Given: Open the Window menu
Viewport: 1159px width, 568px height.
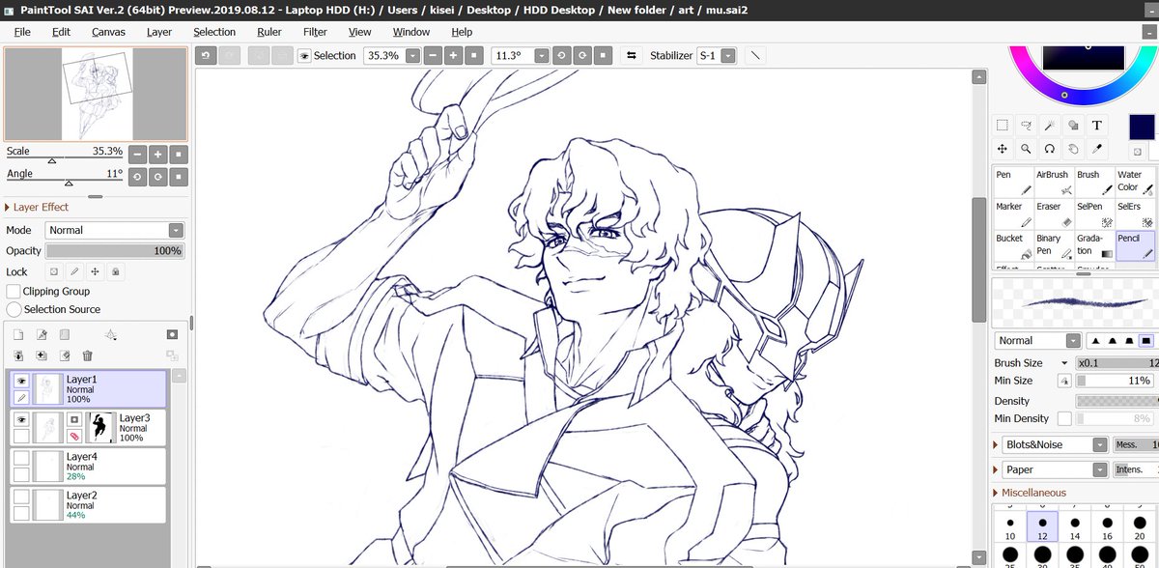Looking at the screenshot, I should point(411,32).
